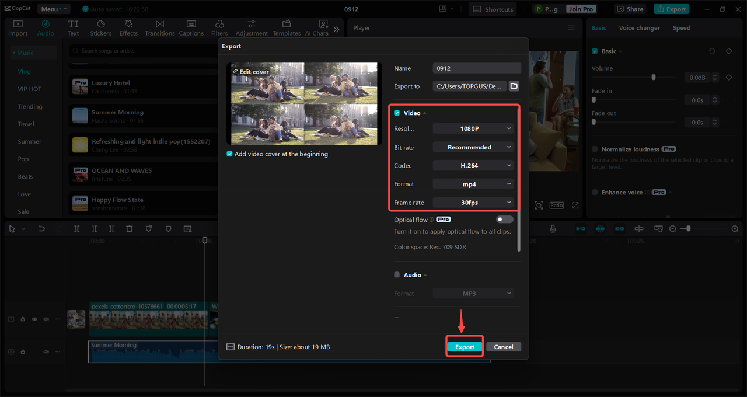747x397 pixels.
Task: Click the player panel hamburger menu icon
Action: pos(571,27)
